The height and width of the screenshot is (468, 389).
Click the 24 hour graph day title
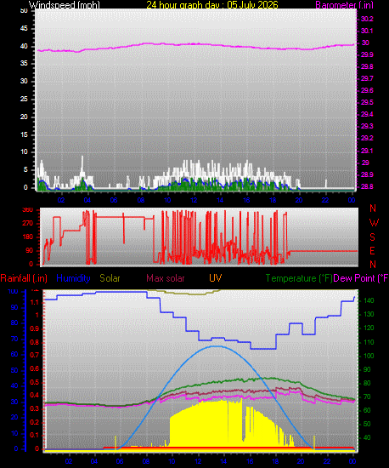pyautogui.click(x=212, y=5)
